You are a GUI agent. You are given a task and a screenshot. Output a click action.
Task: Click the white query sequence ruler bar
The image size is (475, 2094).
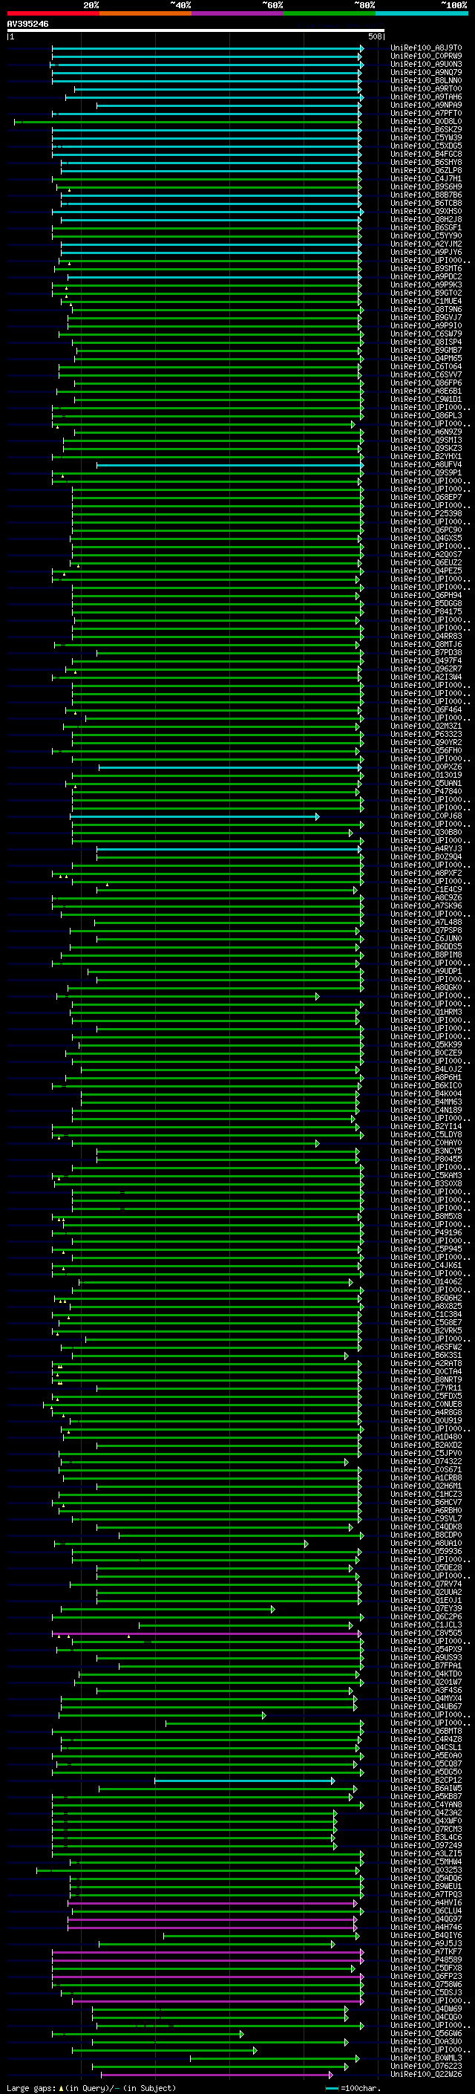coord(195,30)
